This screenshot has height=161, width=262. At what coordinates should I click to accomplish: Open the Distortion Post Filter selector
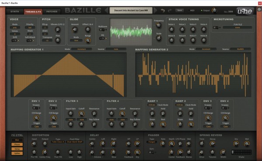point(75,142)
